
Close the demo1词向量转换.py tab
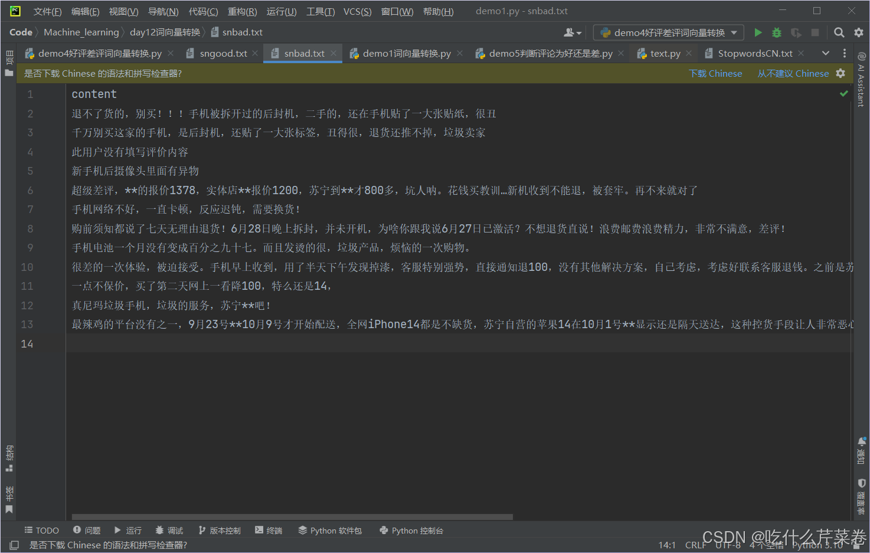(x=460, y=53)
